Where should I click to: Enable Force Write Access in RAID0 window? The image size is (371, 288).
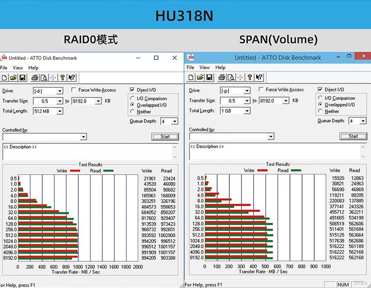pos(74,90)
